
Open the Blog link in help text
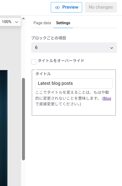[x=107, y=99]
